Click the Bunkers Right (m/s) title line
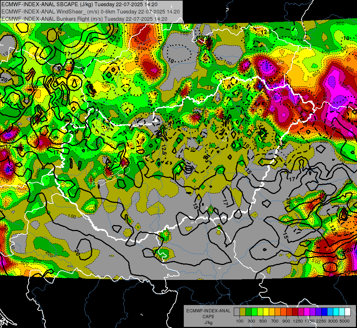 pos(84,19)
